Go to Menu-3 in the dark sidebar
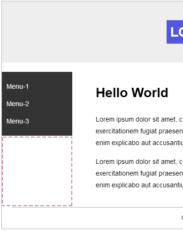The height and width of the screenshot is (231, 183). [18, 121]
